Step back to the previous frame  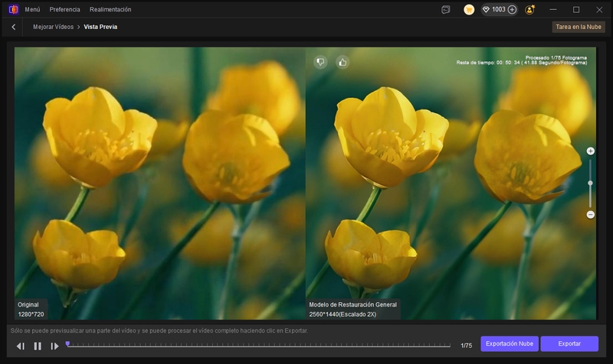(x=21, y=346)
